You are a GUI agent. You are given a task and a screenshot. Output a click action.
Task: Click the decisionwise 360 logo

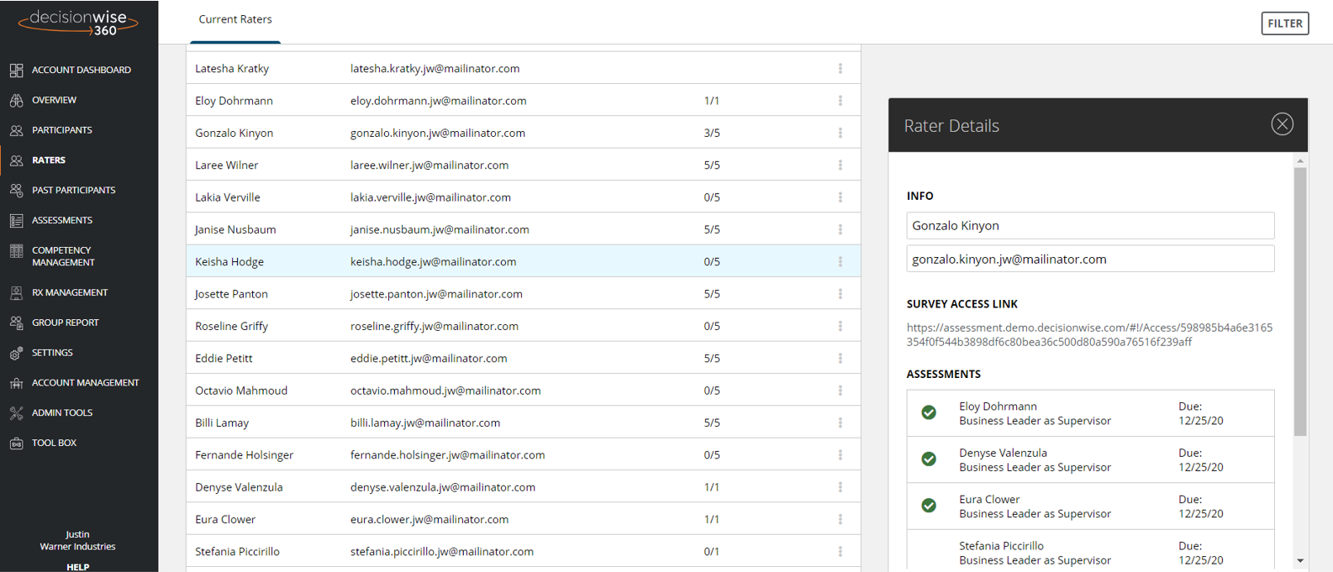click(78, 22)
